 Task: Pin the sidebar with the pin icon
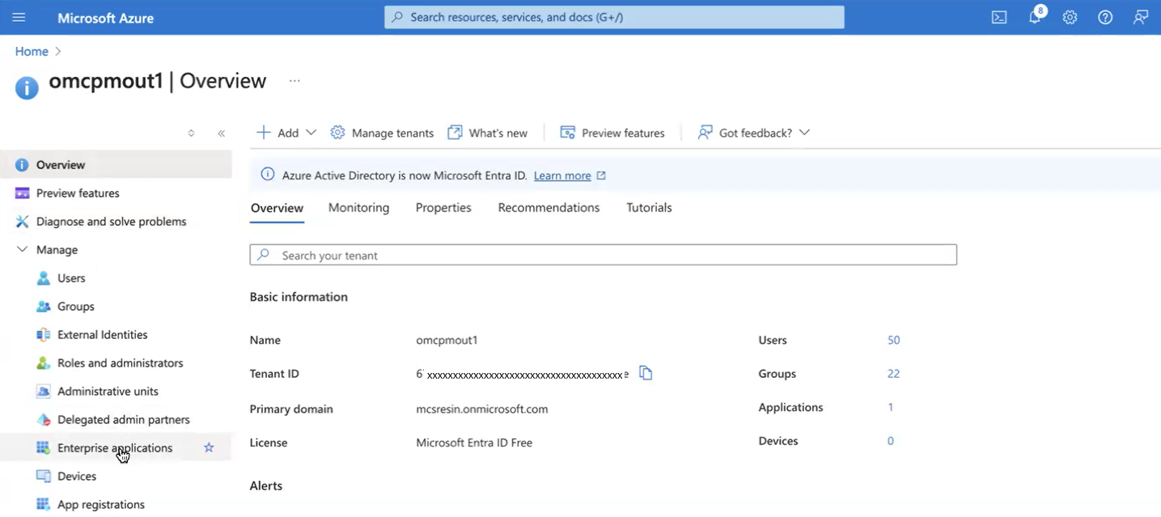pos(192,132)
